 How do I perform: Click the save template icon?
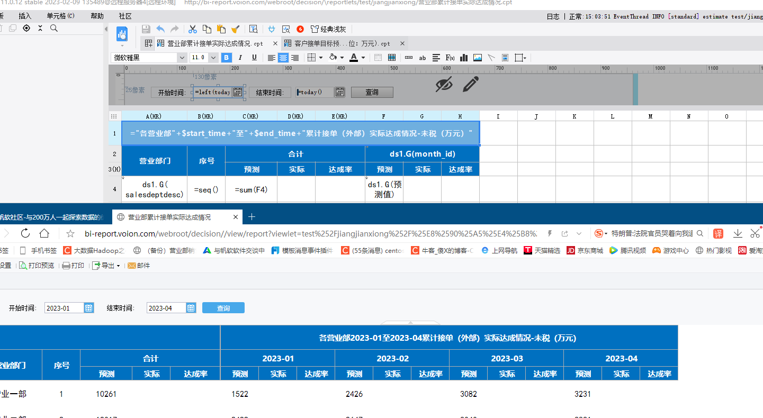pos(146,29)
